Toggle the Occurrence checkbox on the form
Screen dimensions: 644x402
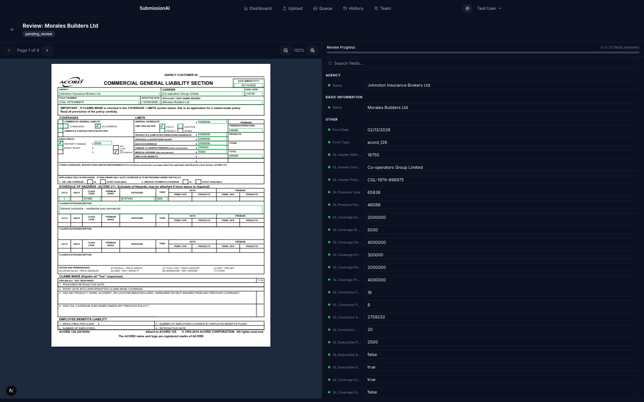pos(97,126)
